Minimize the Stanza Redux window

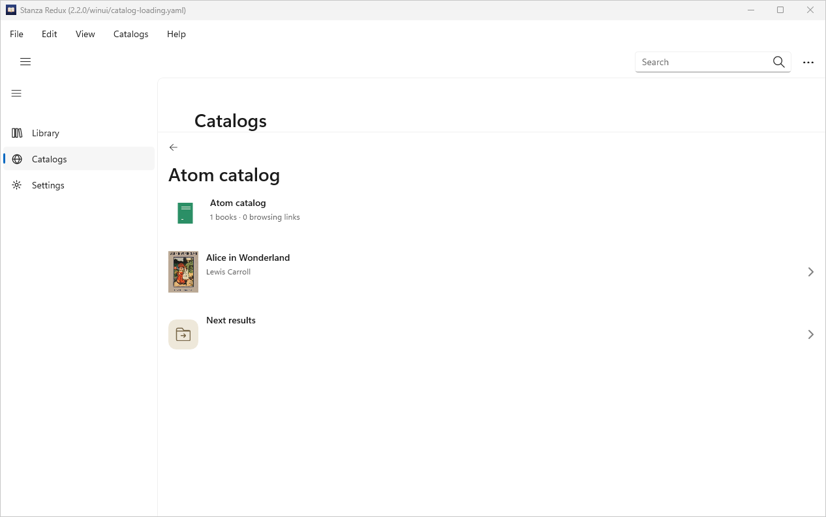click(x=751, y=10)
